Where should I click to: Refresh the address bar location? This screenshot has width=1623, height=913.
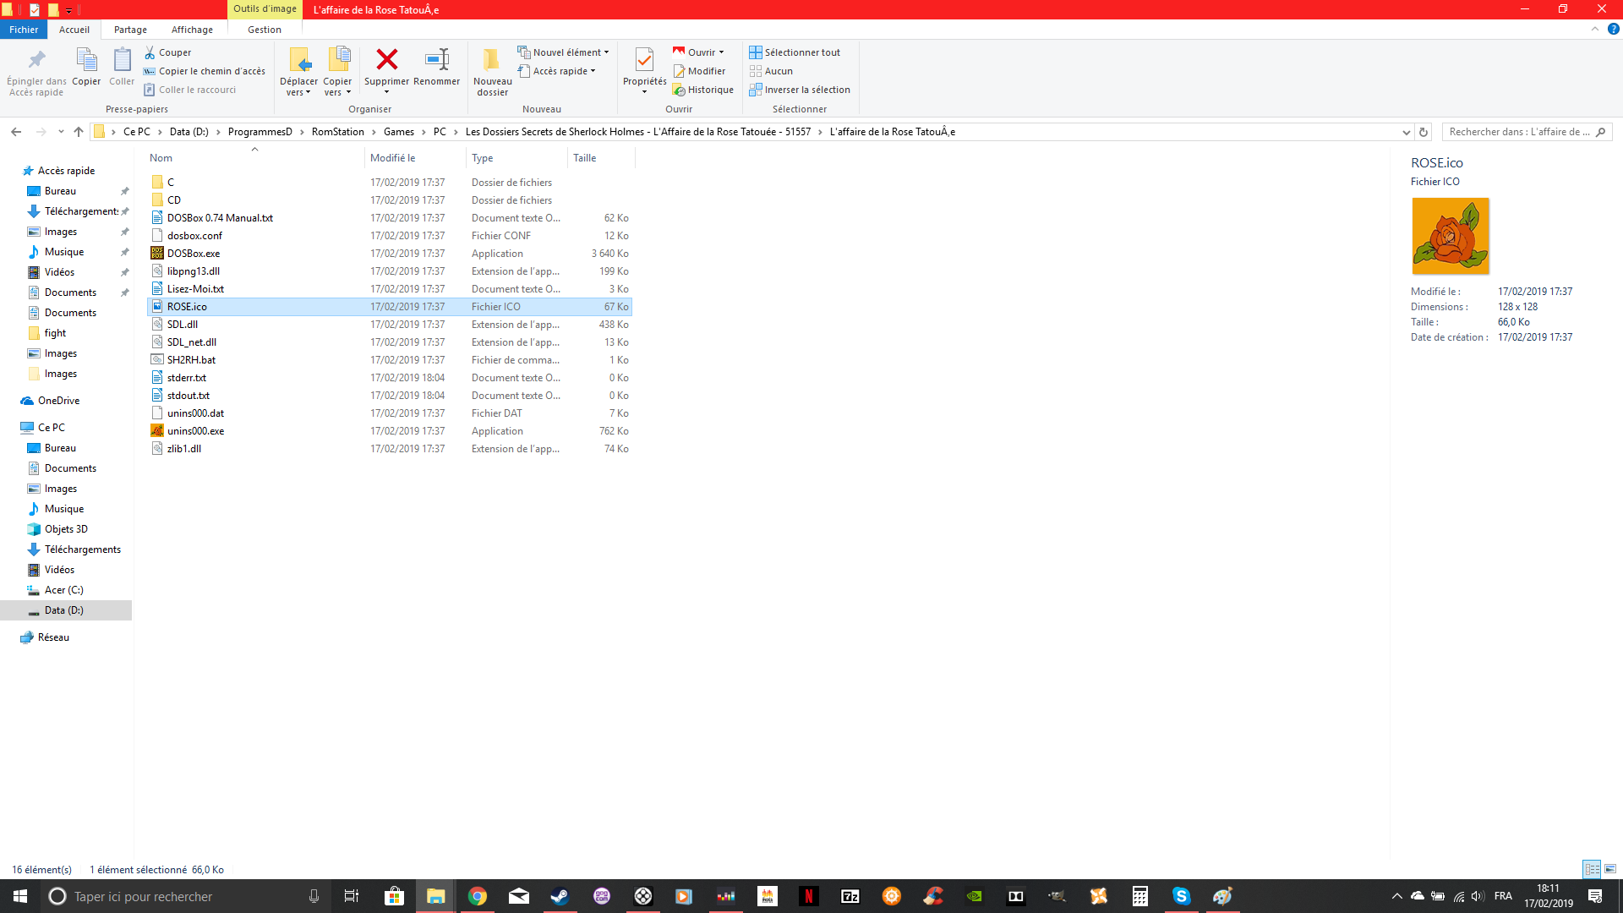(x=1424, y=132)
